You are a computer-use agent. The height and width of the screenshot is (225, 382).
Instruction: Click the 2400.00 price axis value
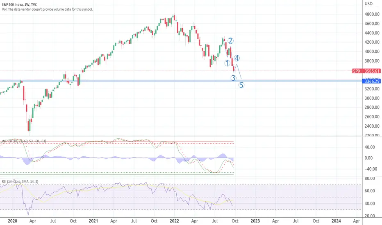coord(372,126)
